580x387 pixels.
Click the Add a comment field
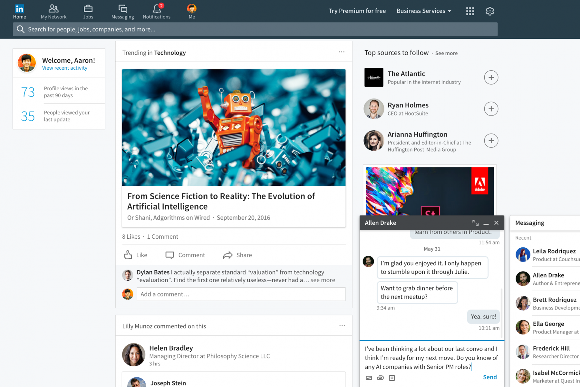tap(241, 294)
